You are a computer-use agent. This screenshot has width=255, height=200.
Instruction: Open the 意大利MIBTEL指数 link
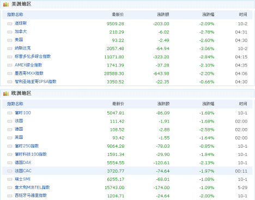pos(32,187)
